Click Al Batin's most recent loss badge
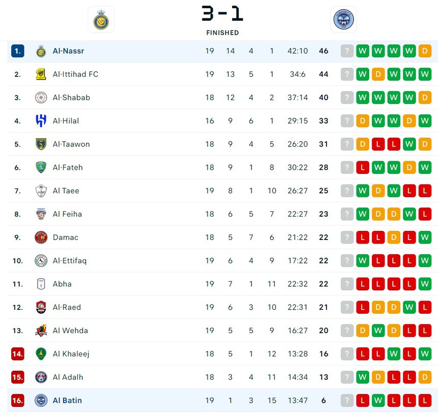Screen dimensions: 438x416 (x=425, y=400)
